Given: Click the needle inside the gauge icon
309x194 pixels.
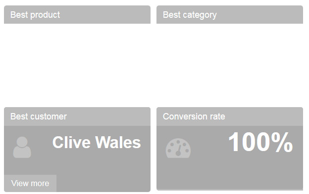Looking at the screenshot, I should [179, 151].
